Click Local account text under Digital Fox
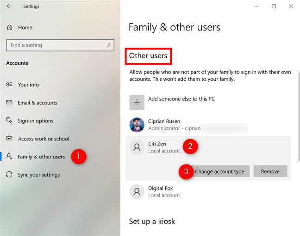The width and height of the screenshot is (300, 236). point(164,195)
